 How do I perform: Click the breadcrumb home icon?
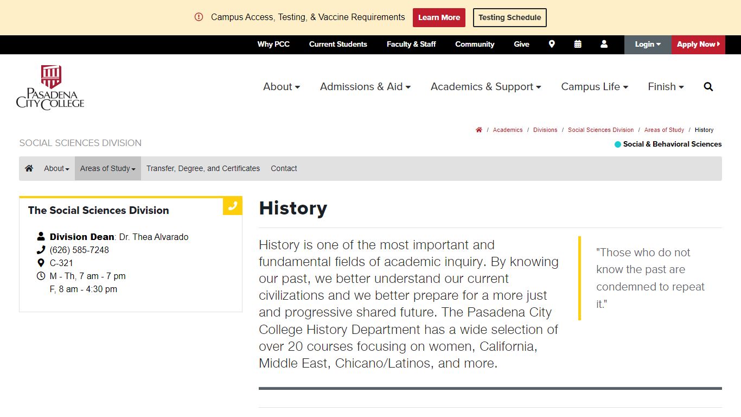pos(479,130)
